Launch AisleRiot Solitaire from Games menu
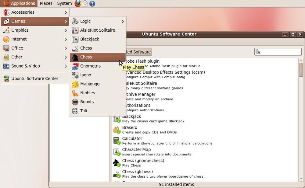 98,30
